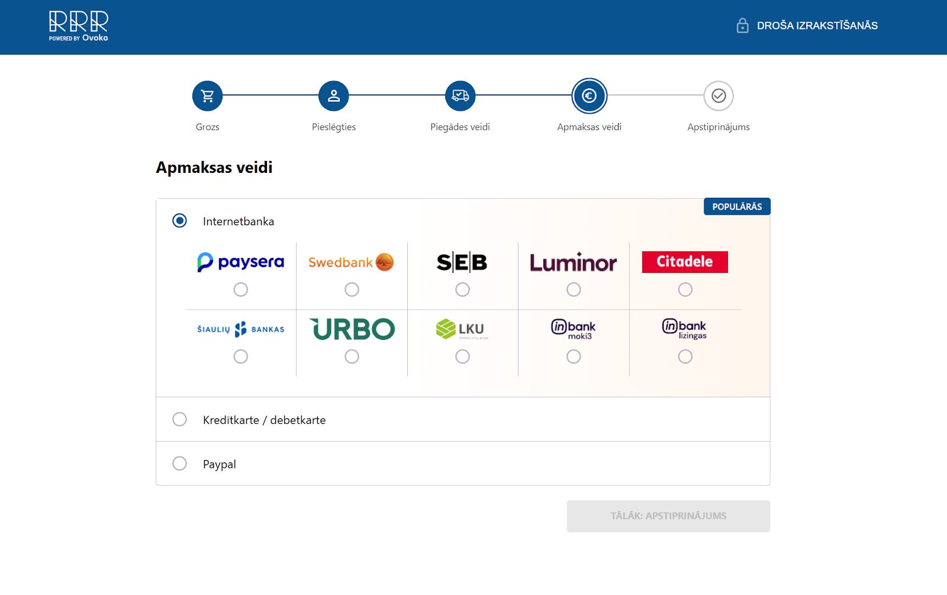The height and width of the screenshot is (595, 947).
Task: Select the Paypal radio button
Action: coord(179,464)
